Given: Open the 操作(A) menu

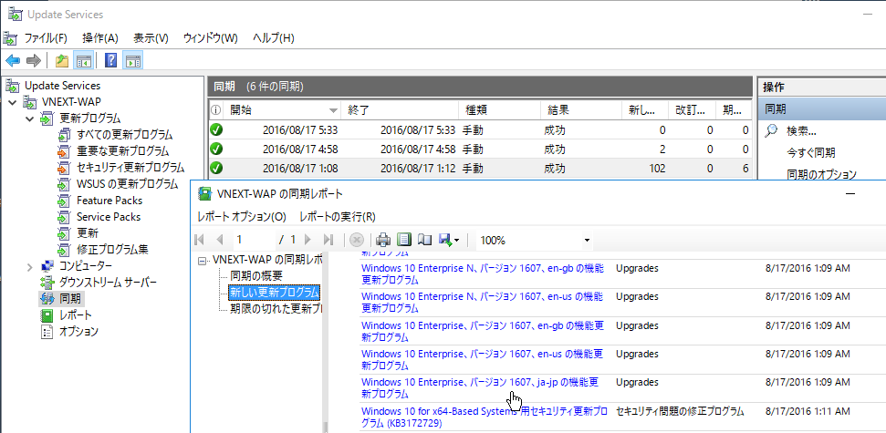Looking at the screenshot, I should pos(100,38).
